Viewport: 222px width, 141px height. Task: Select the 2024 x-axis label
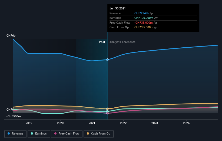tap(186, 123)
